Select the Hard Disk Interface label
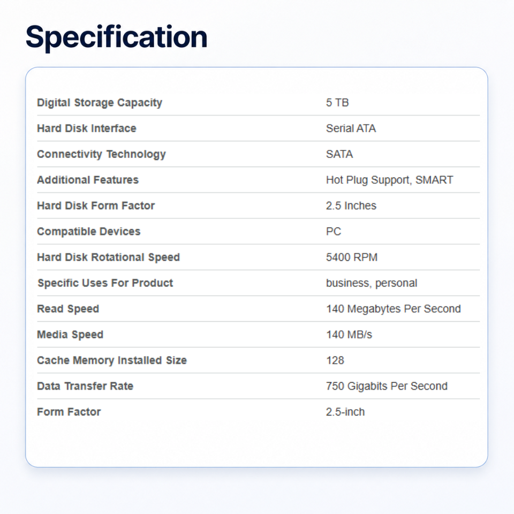The image size is (514, 514). [87, 128]
